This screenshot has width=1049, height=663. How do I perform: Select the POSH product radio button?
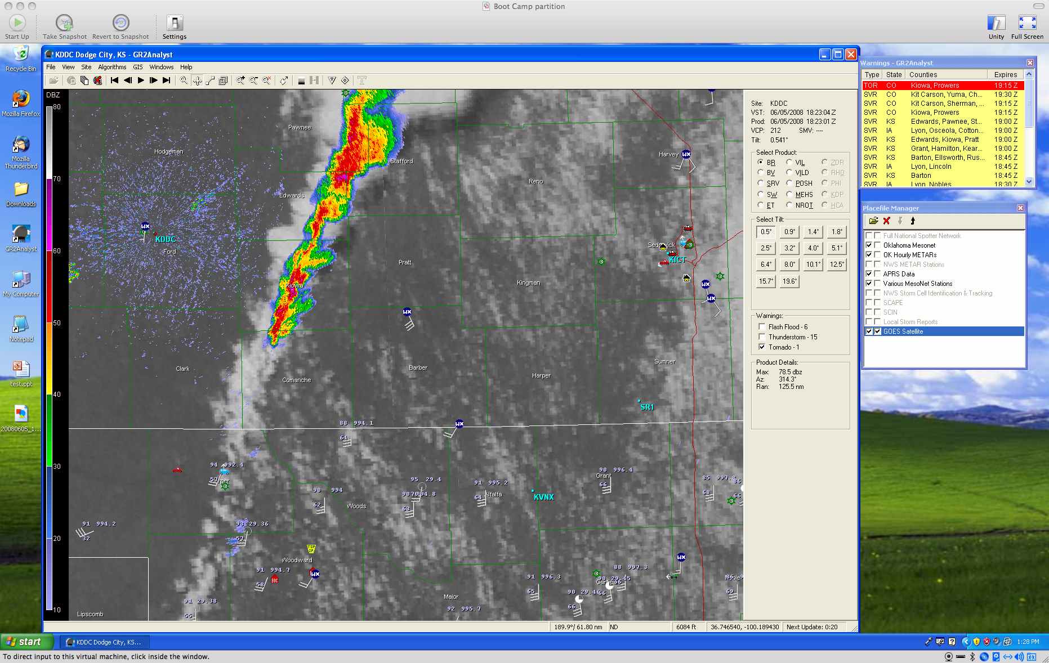click(789, 183)
